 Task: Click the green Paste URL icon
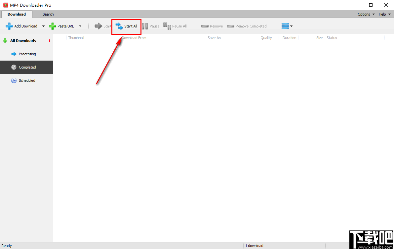tap(52, 26)
